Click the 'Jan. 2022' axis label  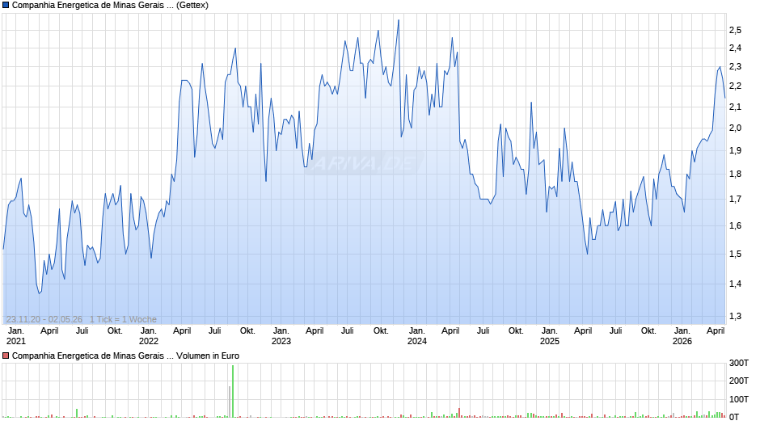pyautogui.click(x=148, y=336)
